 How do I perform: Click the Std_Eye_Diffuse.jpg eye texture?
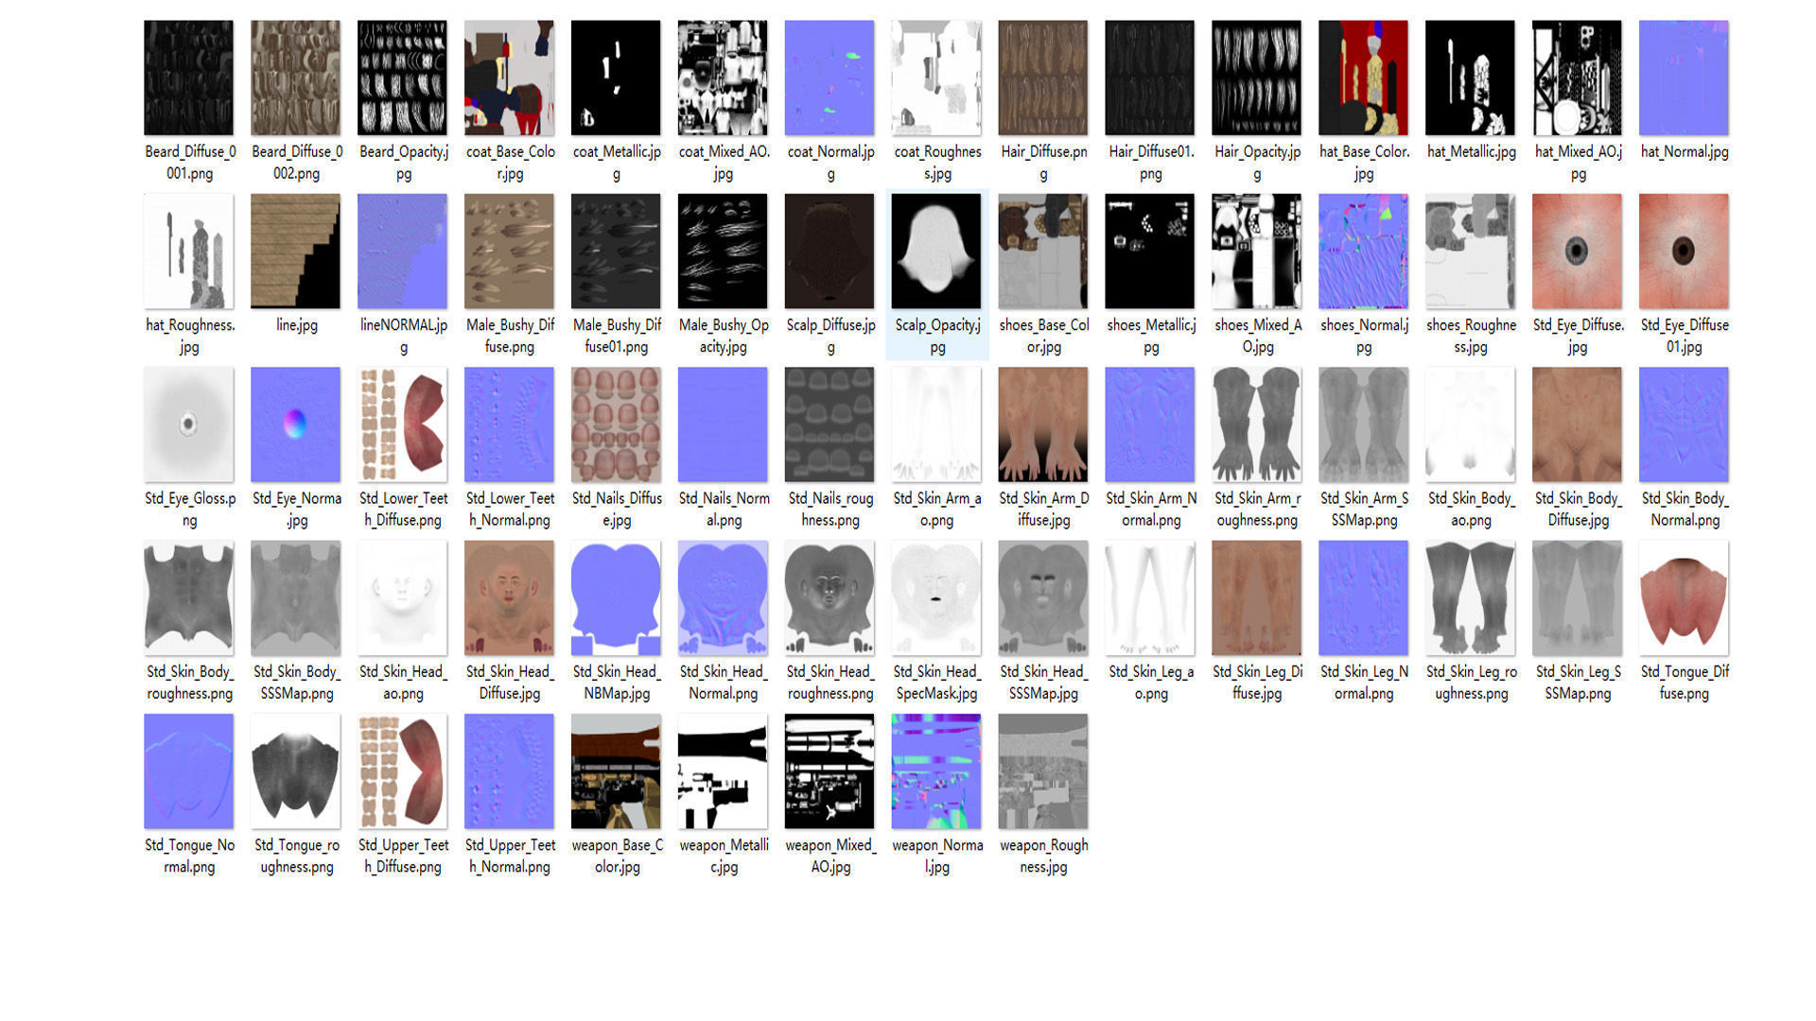tap(1577, 251)
